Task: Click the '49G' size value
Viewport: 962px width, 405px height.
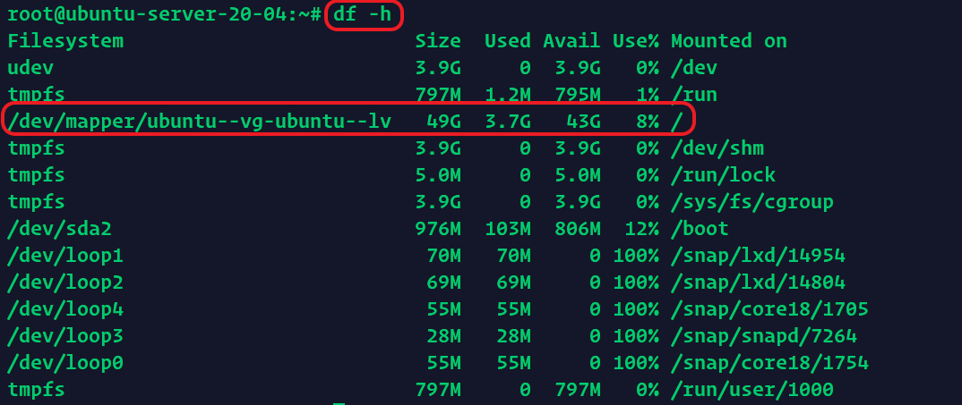Action: (443, 121)
